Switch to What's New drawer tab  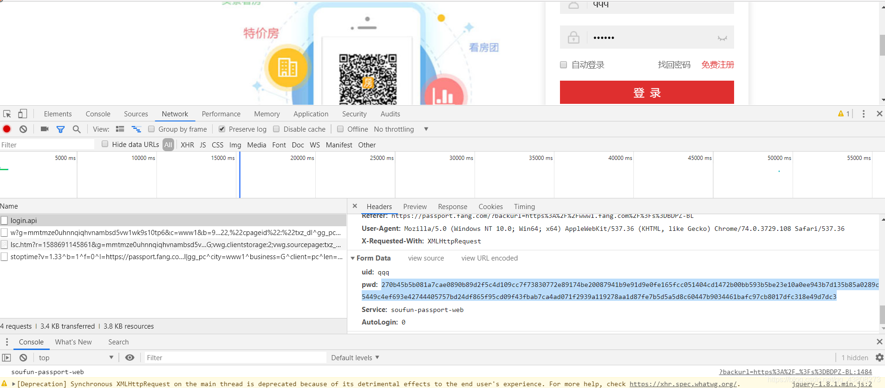coord(73,342)
